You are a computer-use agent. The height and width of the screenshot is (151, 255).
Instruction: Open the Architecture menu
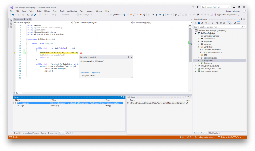click(72, 11)
